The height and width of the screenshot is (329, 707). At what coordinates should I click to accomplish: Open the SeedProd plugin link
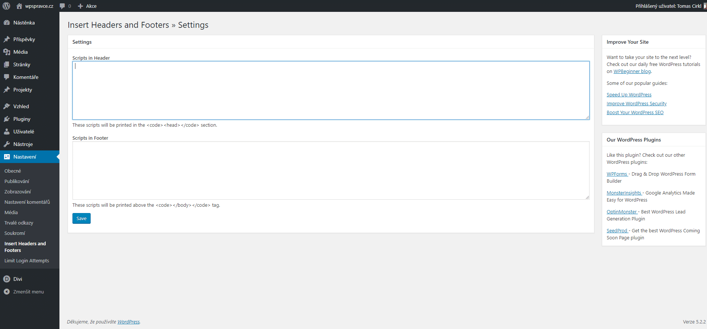tap(617, 230)
